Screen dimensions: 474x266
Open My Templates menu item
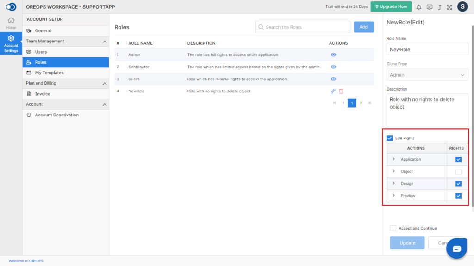66,73
